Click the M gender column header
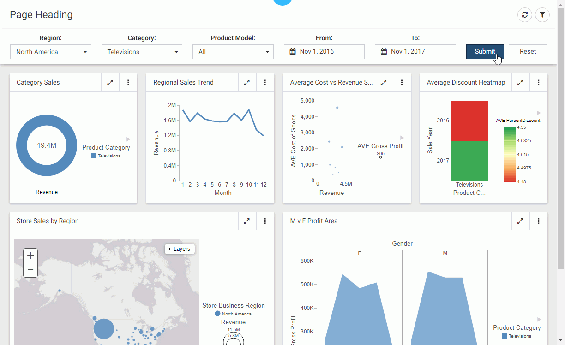The width and height of the screenshot is (565, 345). pos(445,254)
